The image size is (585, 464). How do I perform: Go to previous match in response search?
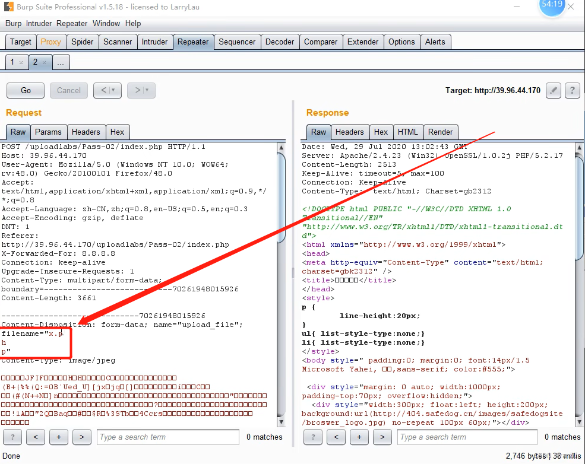336,437
